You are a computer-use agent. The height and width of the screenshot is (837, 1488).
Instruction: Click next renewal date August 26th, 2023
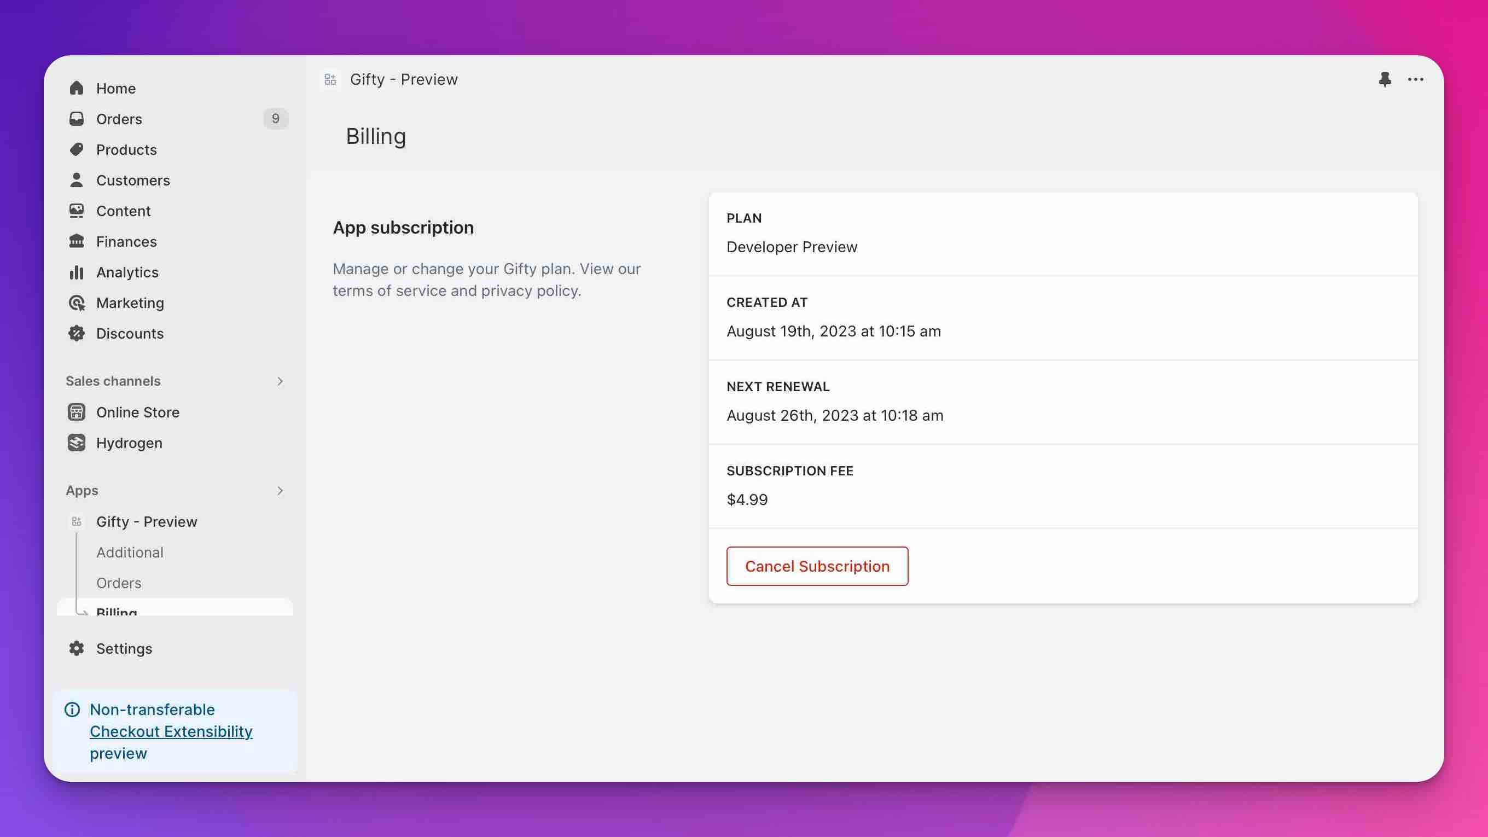tap(835, 415)
